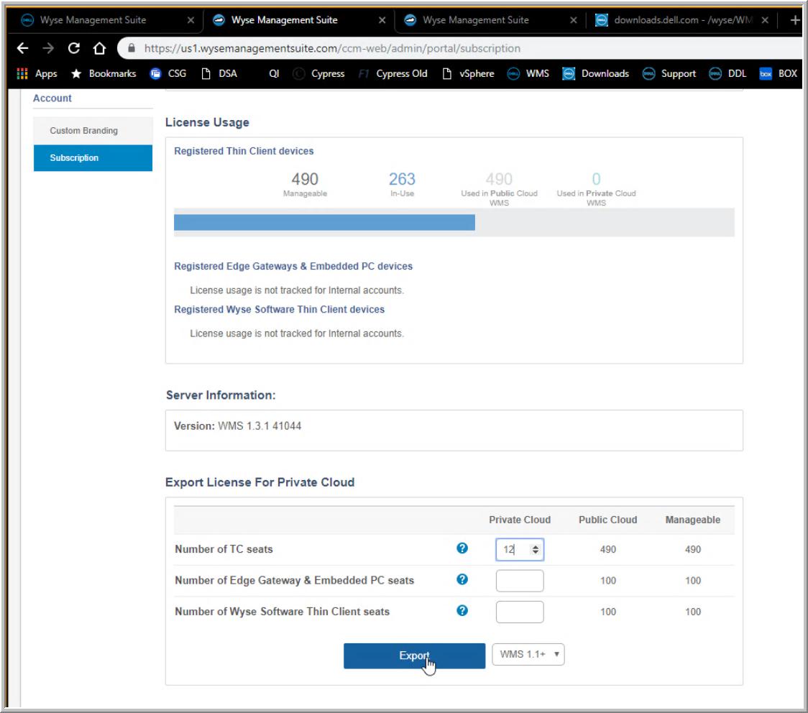Click the Account heading in sidebar

point(52,98)
